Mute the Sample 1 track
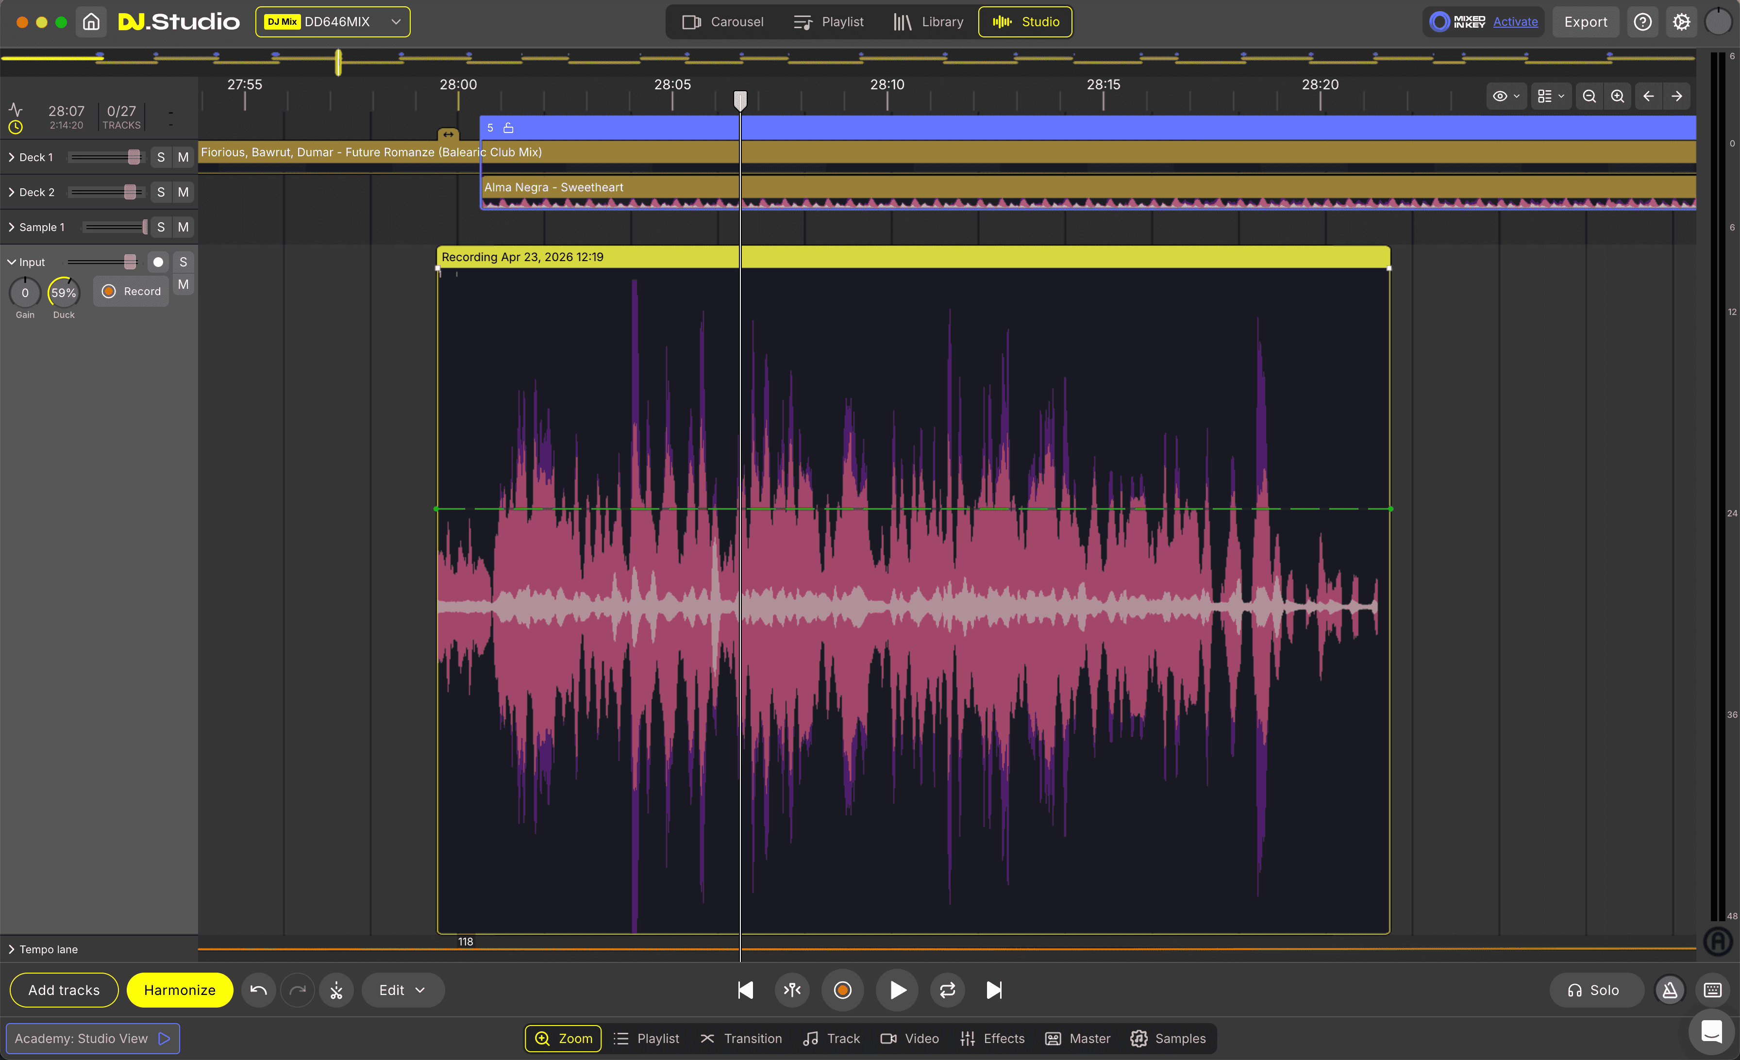Screen dimensions: 1740x1060 184,227
